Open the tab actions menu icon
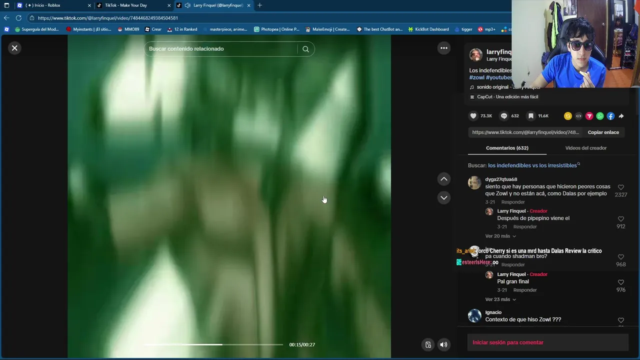 point(6,5)
